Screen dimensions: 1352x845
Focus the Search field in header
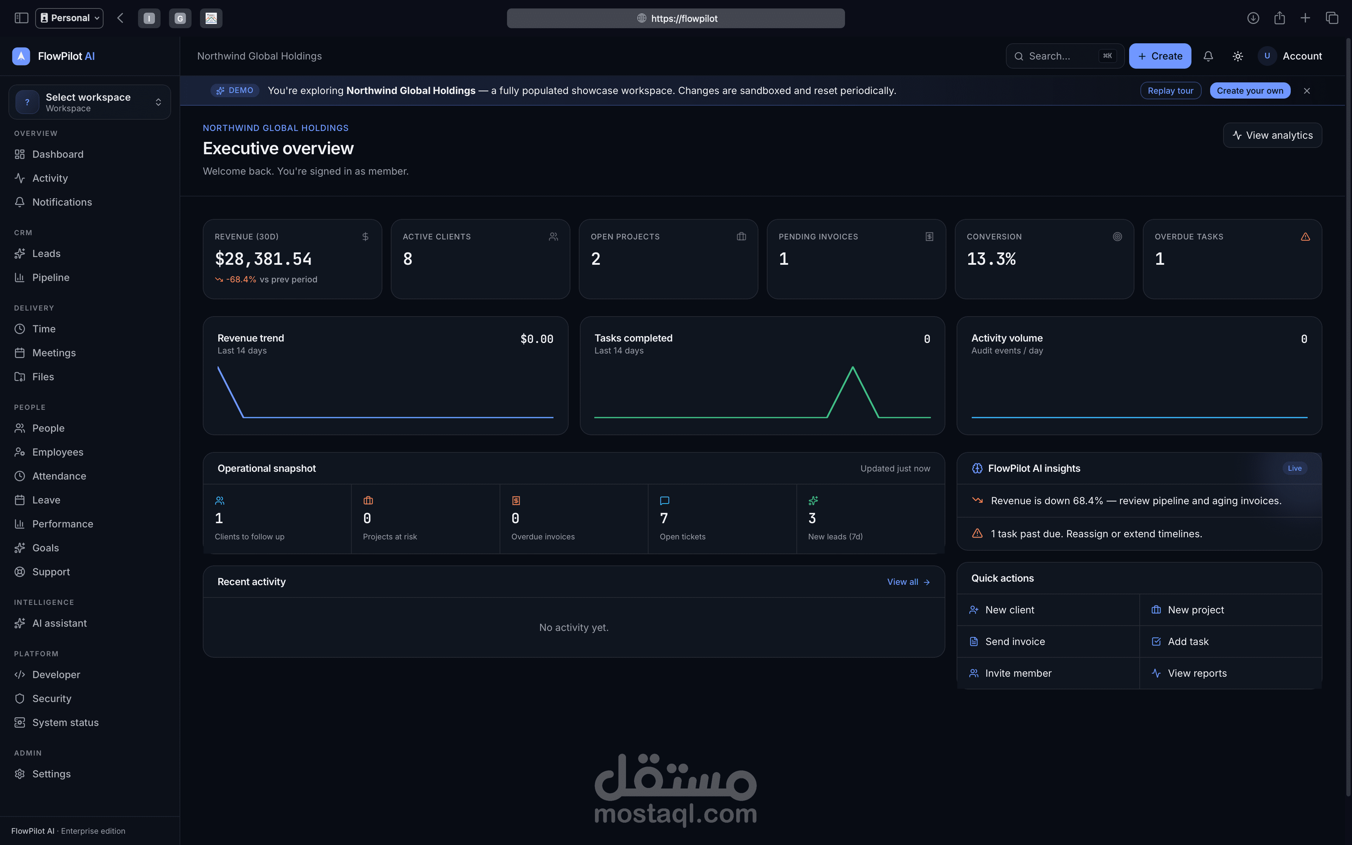(1065, 56)
